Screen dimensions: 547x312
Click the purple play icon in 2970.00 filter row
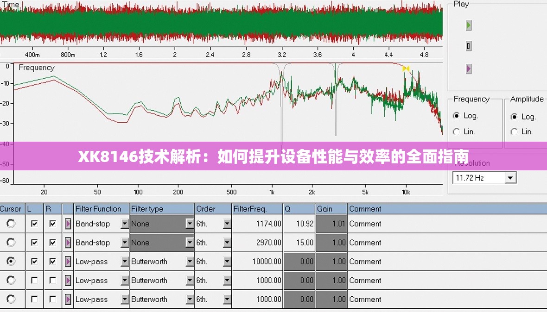pyautogui.click(x=68, y=243)
